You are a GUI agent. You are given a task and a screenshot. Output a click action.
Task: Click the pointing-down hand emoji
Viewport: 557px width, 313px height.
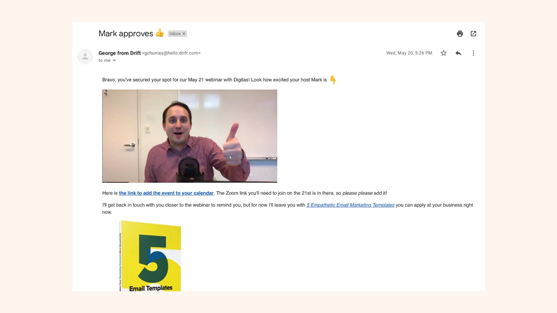tap(333, 80)
